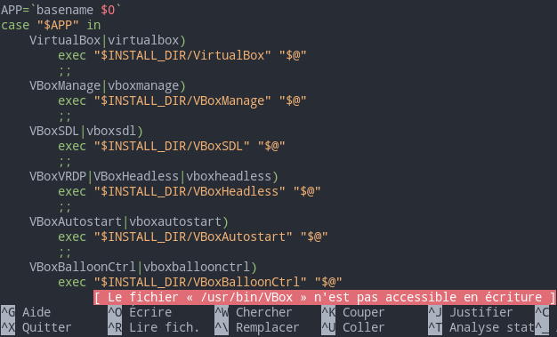Viewport: 557px width, 337px height.
Task: Click the read-only file error message
Action: point(325,297)
